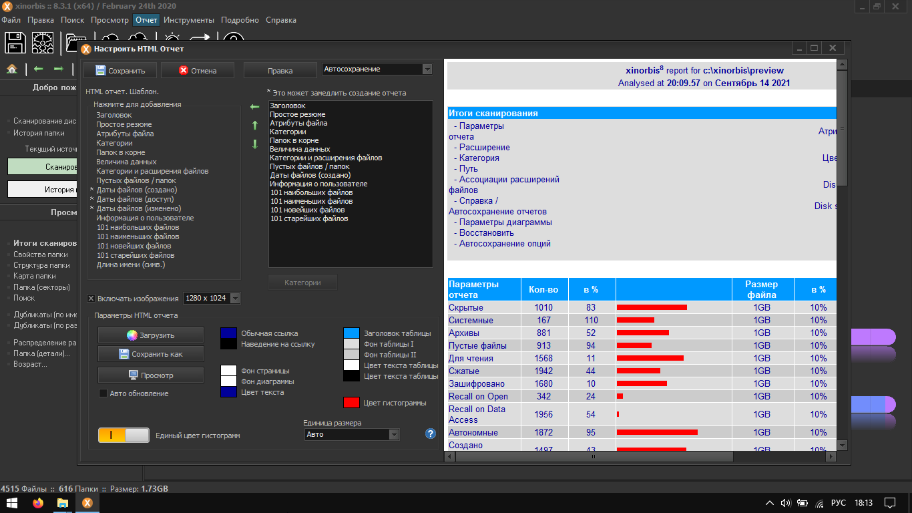The image size is (912, 513).
Task: Toggle the Единый цвет гистограмм switch
Action: (x=124, y=435)
